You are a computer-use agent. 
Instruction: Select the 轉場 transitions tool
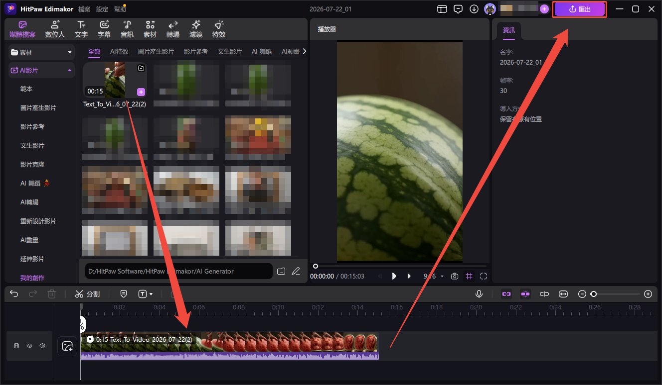pyautogui.click(x=173, y=29)
